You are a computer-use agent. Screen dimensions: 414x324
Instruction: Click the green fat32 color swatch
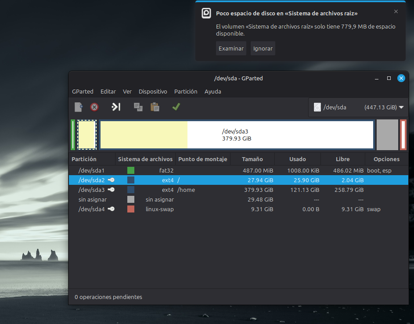click(131, 170)
